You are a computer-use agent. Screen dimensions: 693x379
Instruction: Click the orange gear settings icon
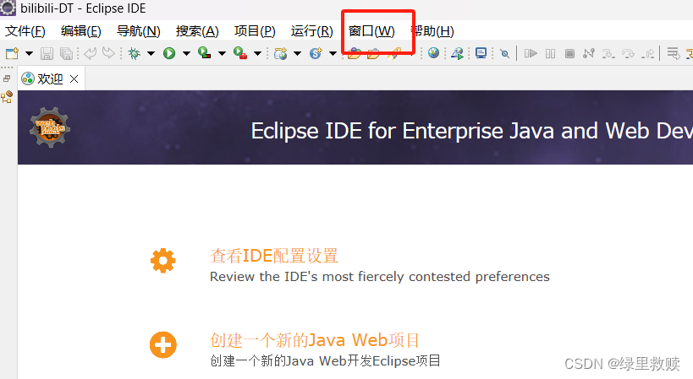point(163,261)
